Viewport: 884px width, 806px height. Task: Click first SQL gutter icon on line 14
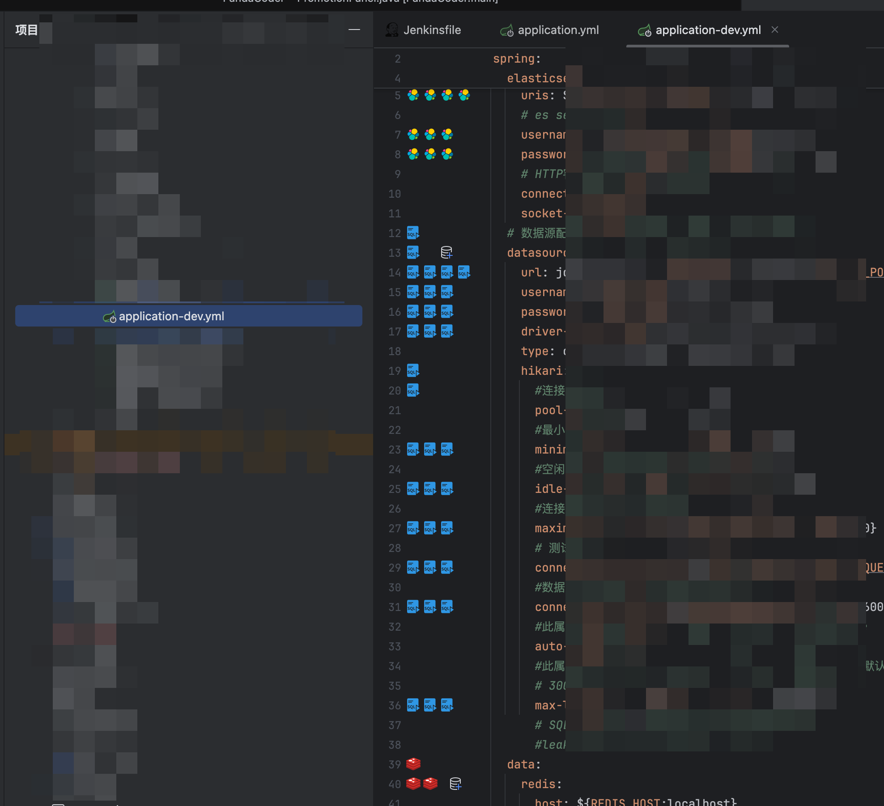(413, 272)
